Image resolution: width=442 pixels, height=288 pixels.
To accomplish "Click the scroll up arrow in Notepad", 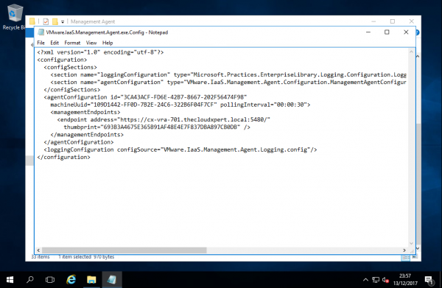I will [x=411, y=52].
